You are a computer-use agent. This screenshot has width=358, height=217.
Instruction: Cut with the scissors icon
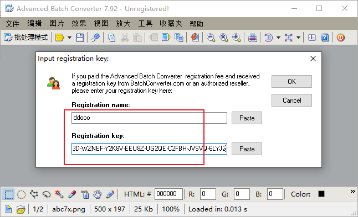125,38
